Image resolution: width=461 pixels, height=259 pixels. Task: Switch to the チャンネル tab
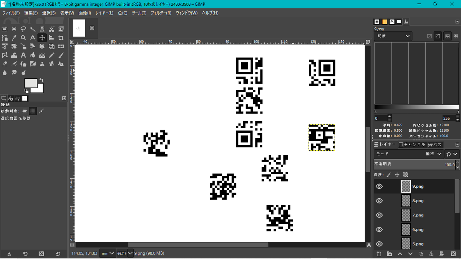coord(413,145)
